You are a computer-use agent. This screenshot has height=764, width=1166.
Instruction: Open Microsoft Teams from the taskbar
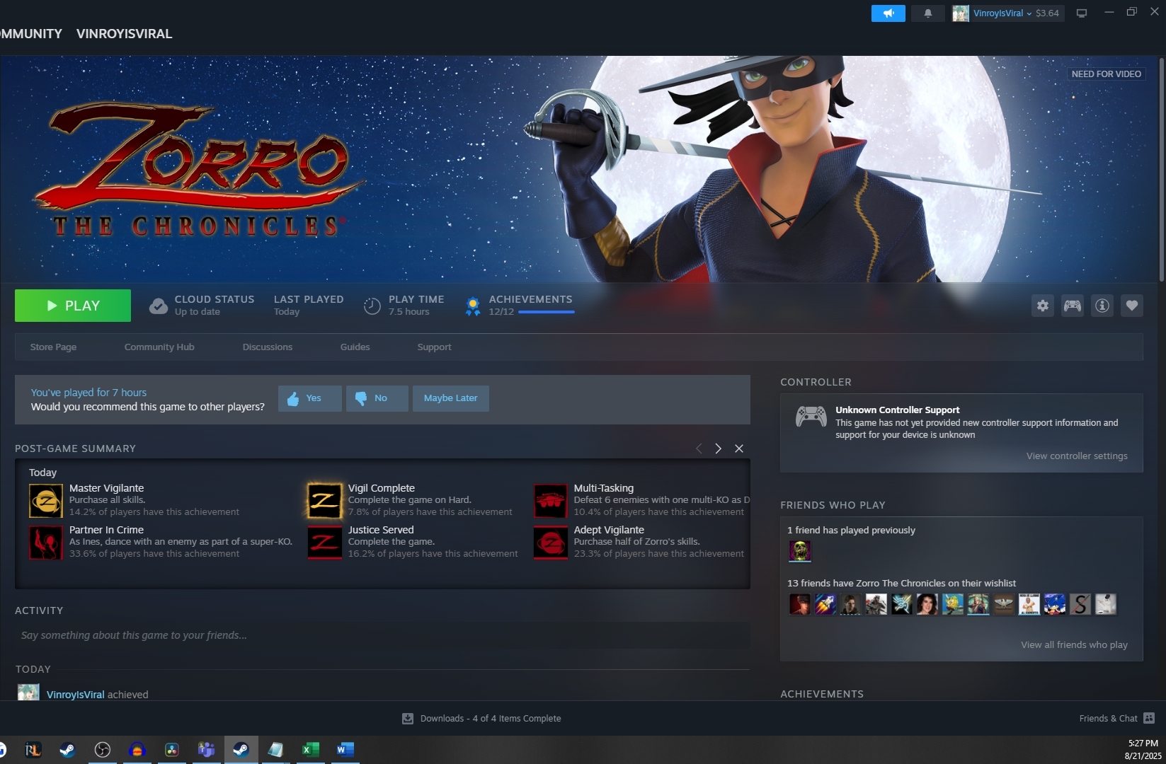coord(207,750)
